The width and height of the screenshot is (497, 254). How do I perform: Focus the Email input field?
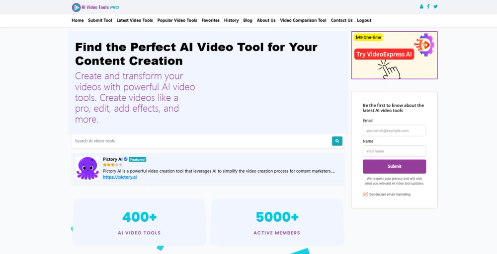pos(394,130)
